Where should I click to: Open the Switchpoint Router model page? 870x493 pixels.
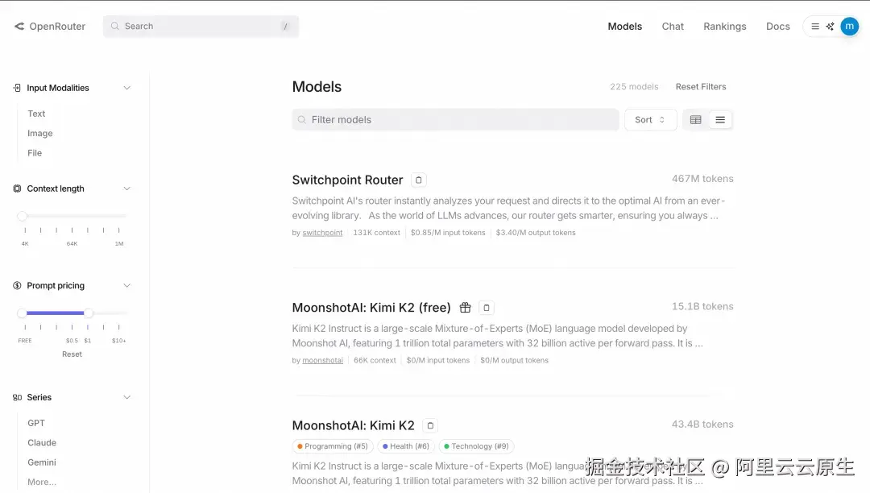point(347,180)
